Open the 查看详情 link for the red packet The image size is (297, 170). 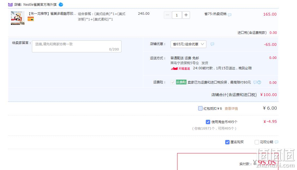pyautogui.click(x=231, y=109)
